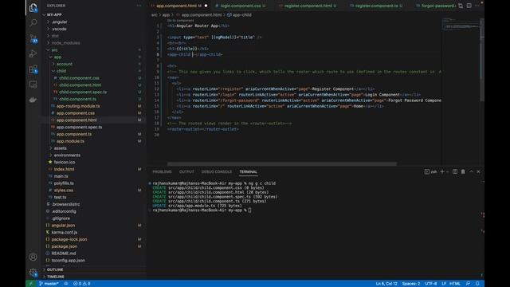Synchronize changes icon in status bar
510x287 pixels.
tap(66, 284)
